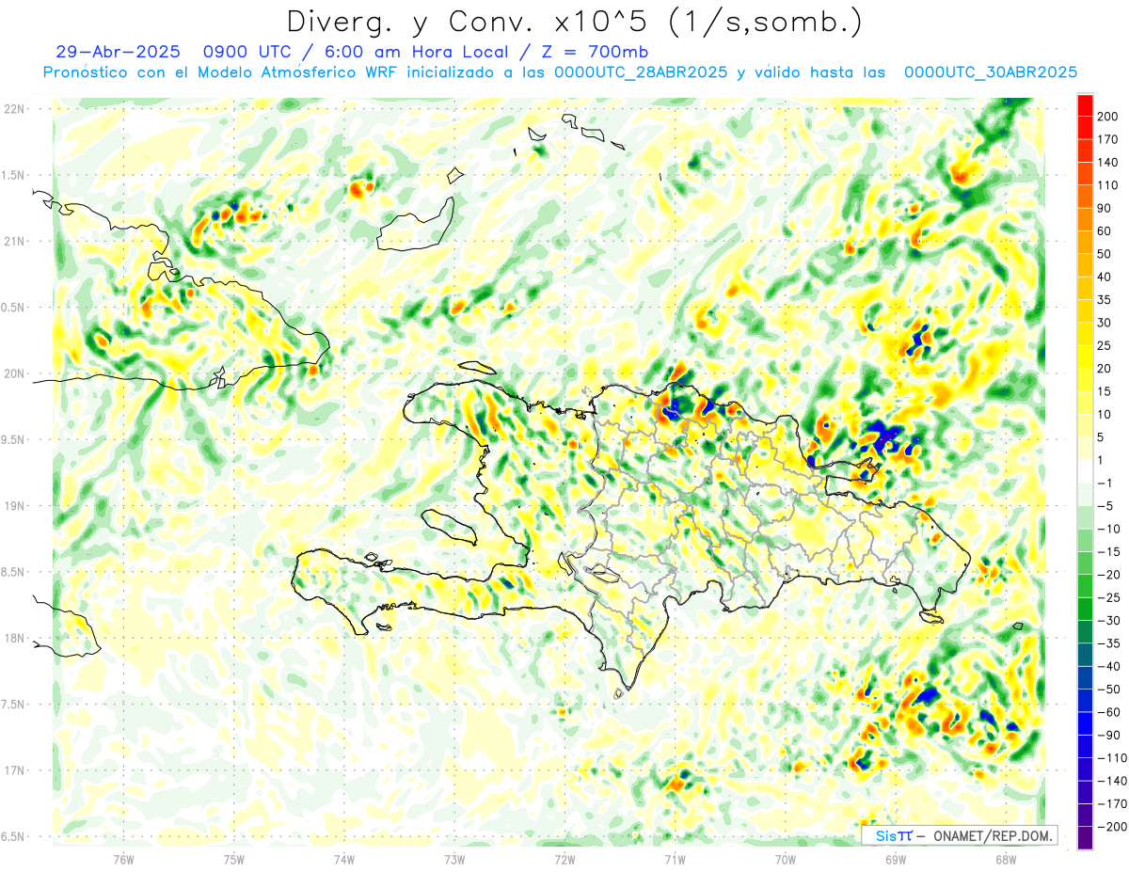Click the valid-until time '0000UTC_30ABR2025'
The width and height of the screenshot is (1129, 872).
click(x=990, y=72)
